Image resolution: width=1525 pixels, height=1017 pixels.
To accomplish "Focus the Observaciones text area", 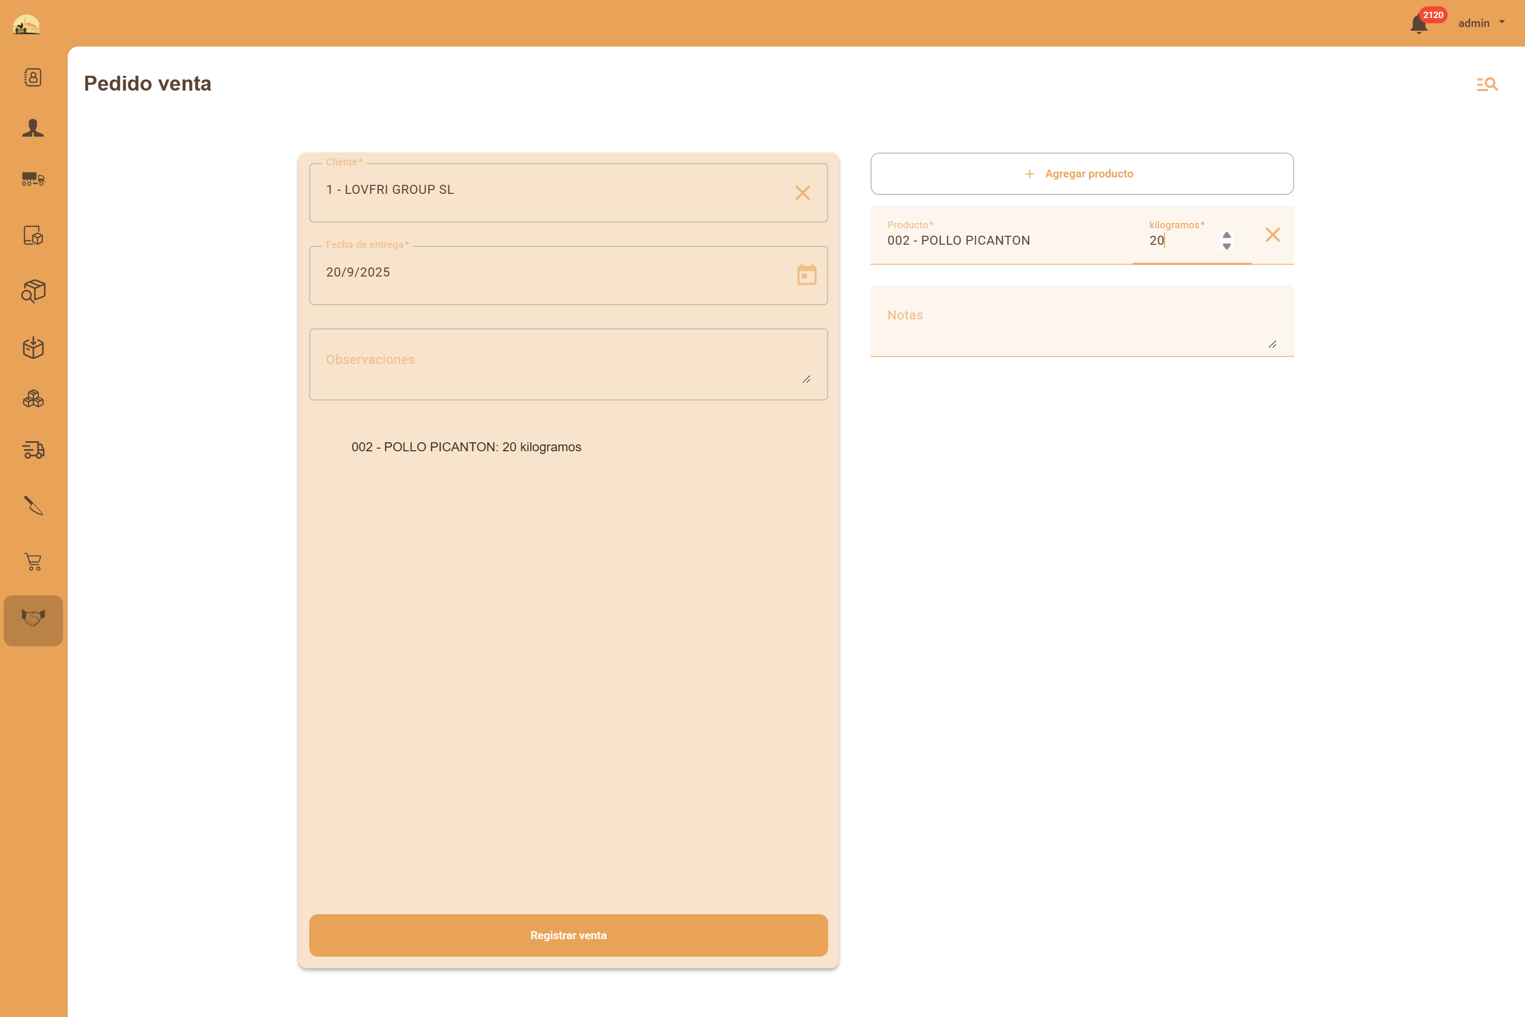I will 558,363.
